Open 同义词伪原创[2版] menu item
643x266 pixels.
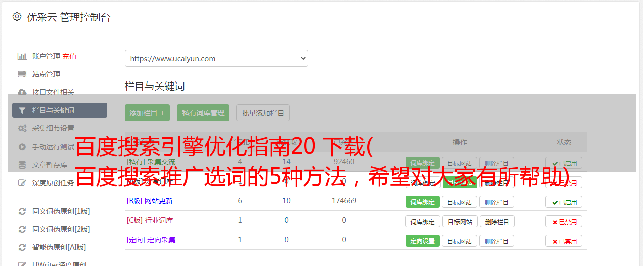point(61,229)
